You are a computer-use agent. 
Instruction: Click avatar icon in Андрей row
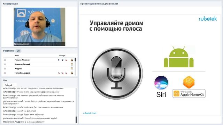click(72, 69)
